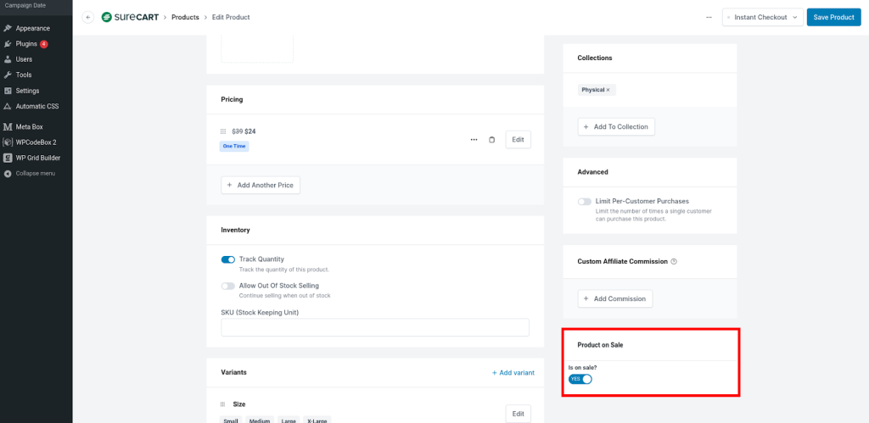
Task: Remove Physical collection tag
Action: 608,90
